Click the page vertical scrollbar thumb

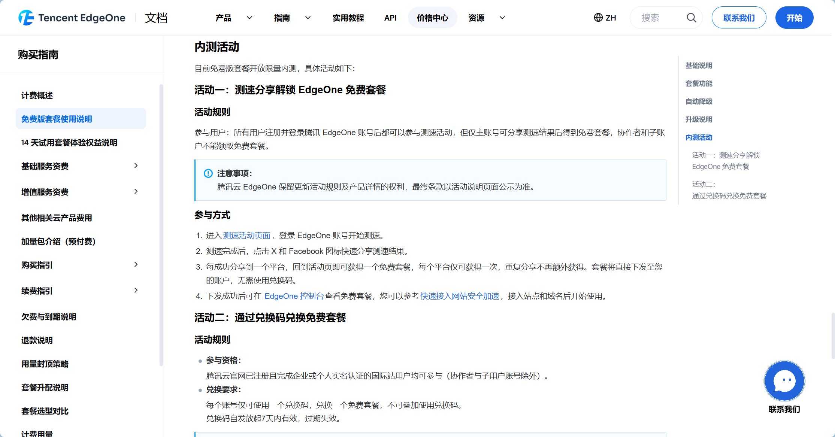pos(833,336)
